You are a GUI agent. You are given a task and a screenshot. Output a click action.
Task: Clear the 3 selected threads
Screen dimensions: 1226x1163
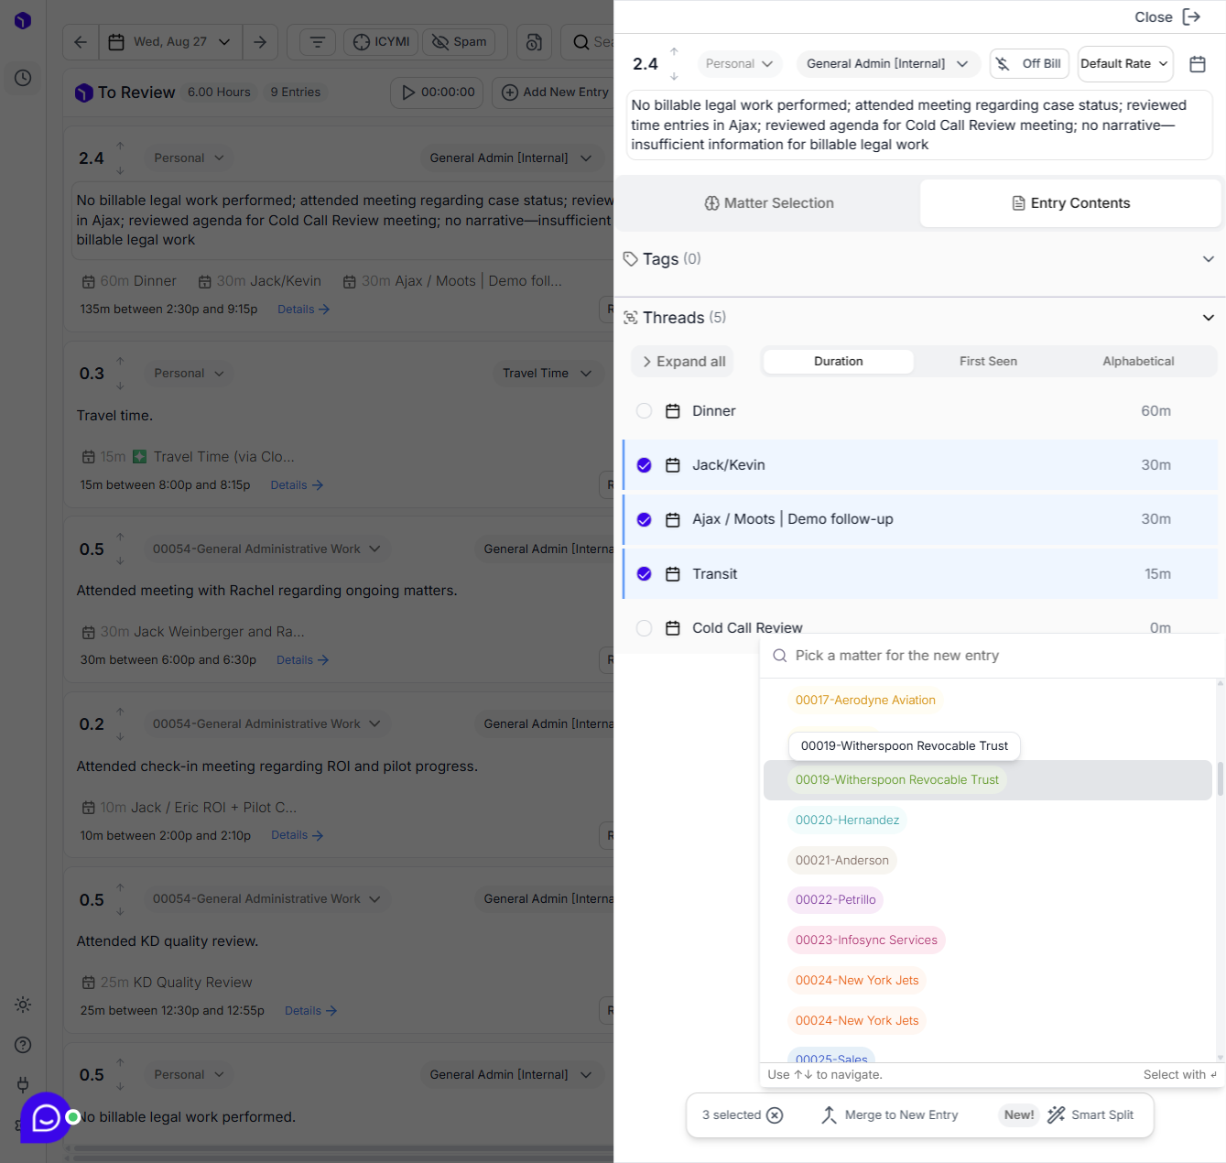point(775,1114)
